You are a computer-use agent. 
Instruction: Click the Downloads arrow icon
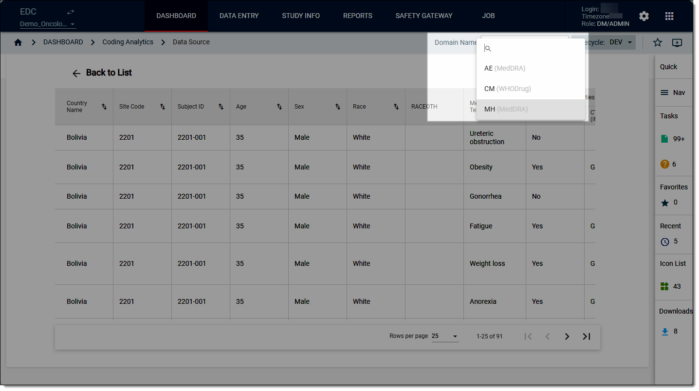[x=665, y=332]
